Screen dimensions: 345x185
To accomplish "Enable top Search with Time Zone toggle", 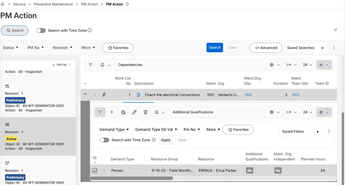I will point(41,30).
